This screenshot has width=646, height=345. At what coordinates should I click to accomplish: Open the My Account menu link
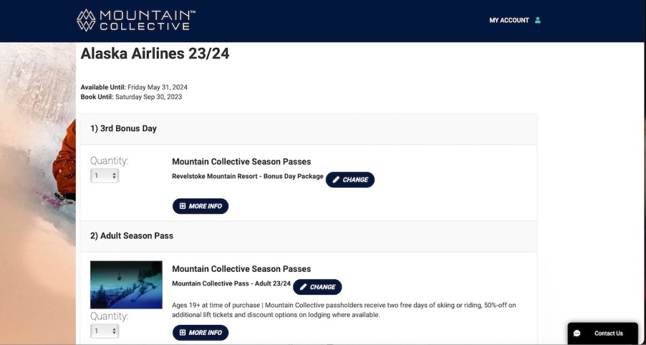[x=508, y=20]
